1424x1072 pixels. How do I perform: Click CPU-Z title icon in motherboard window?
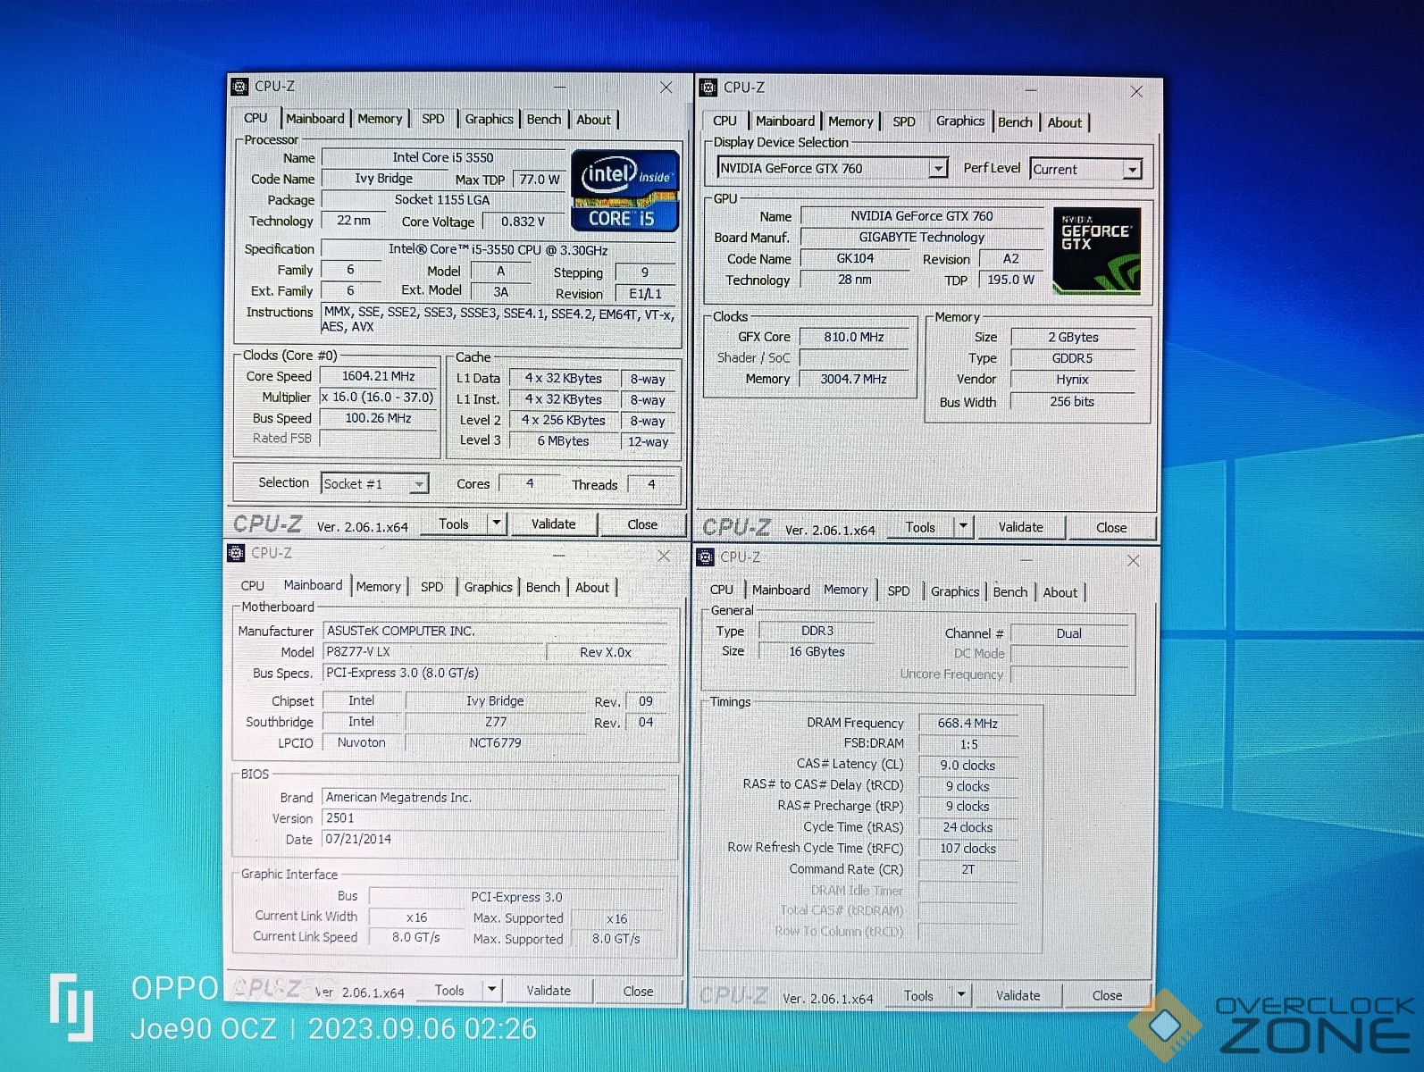tap(237, 553)
